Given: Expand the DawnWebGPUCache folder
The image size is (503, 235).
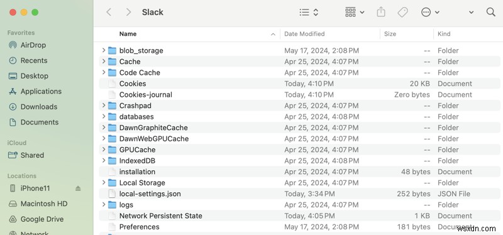Looking at the screenshot, I should click(103, 138).
